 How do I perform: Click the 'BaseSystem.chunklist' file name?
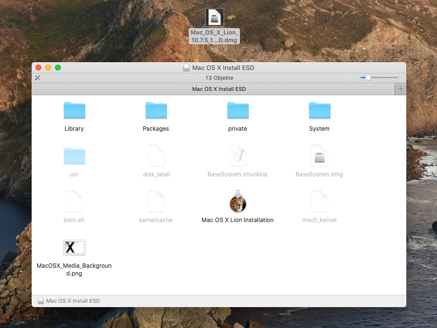[237, 174]
